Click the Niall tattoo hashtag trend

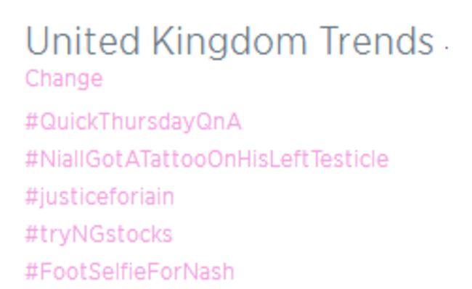(x=207, y=159)
